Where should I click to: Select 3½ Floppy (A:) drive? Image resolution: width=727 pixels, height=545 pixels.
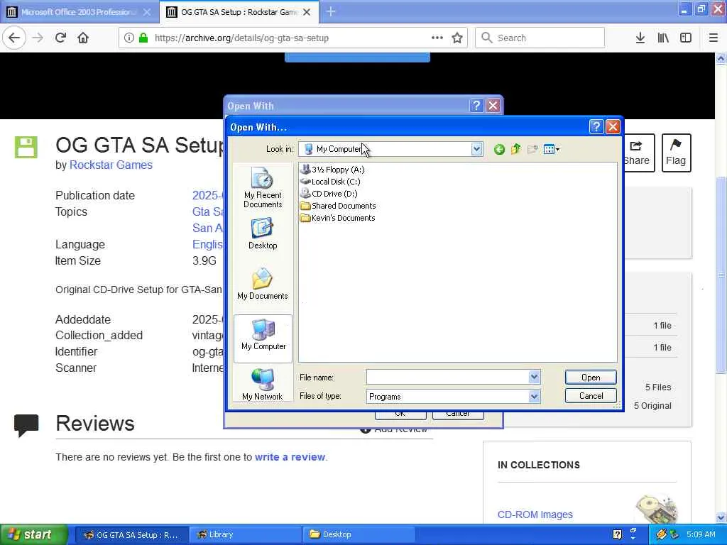pos(332,170)
